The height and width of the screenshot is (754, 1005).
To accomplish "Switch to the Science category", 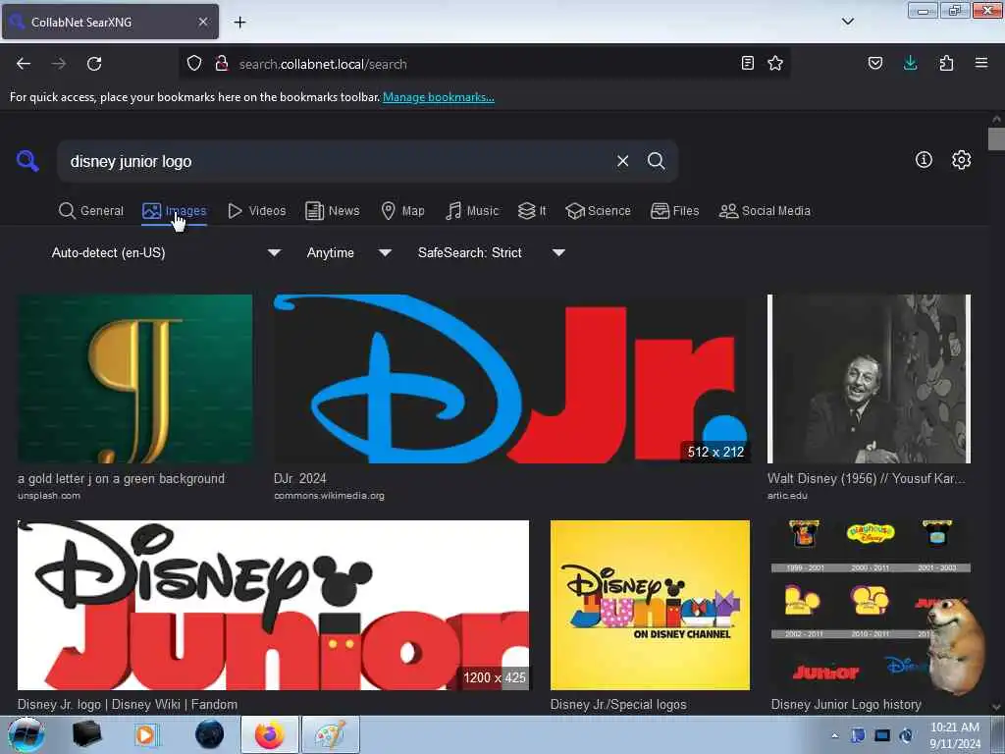I will (598, 211).
